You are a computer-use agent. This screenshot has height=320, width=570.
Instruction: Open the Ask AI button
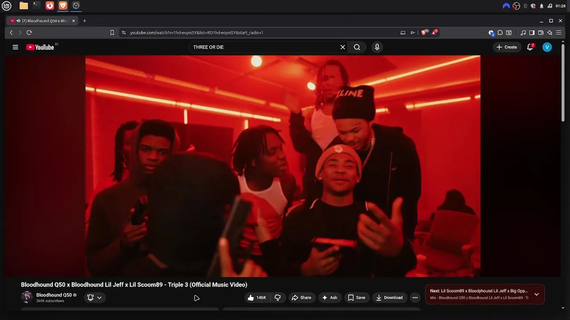click(330, 298)
